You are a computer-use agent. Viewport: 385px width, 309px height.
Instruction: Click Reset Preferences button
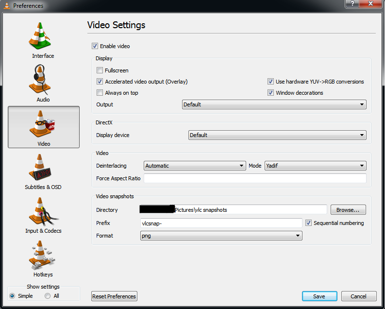pos(114,296)
